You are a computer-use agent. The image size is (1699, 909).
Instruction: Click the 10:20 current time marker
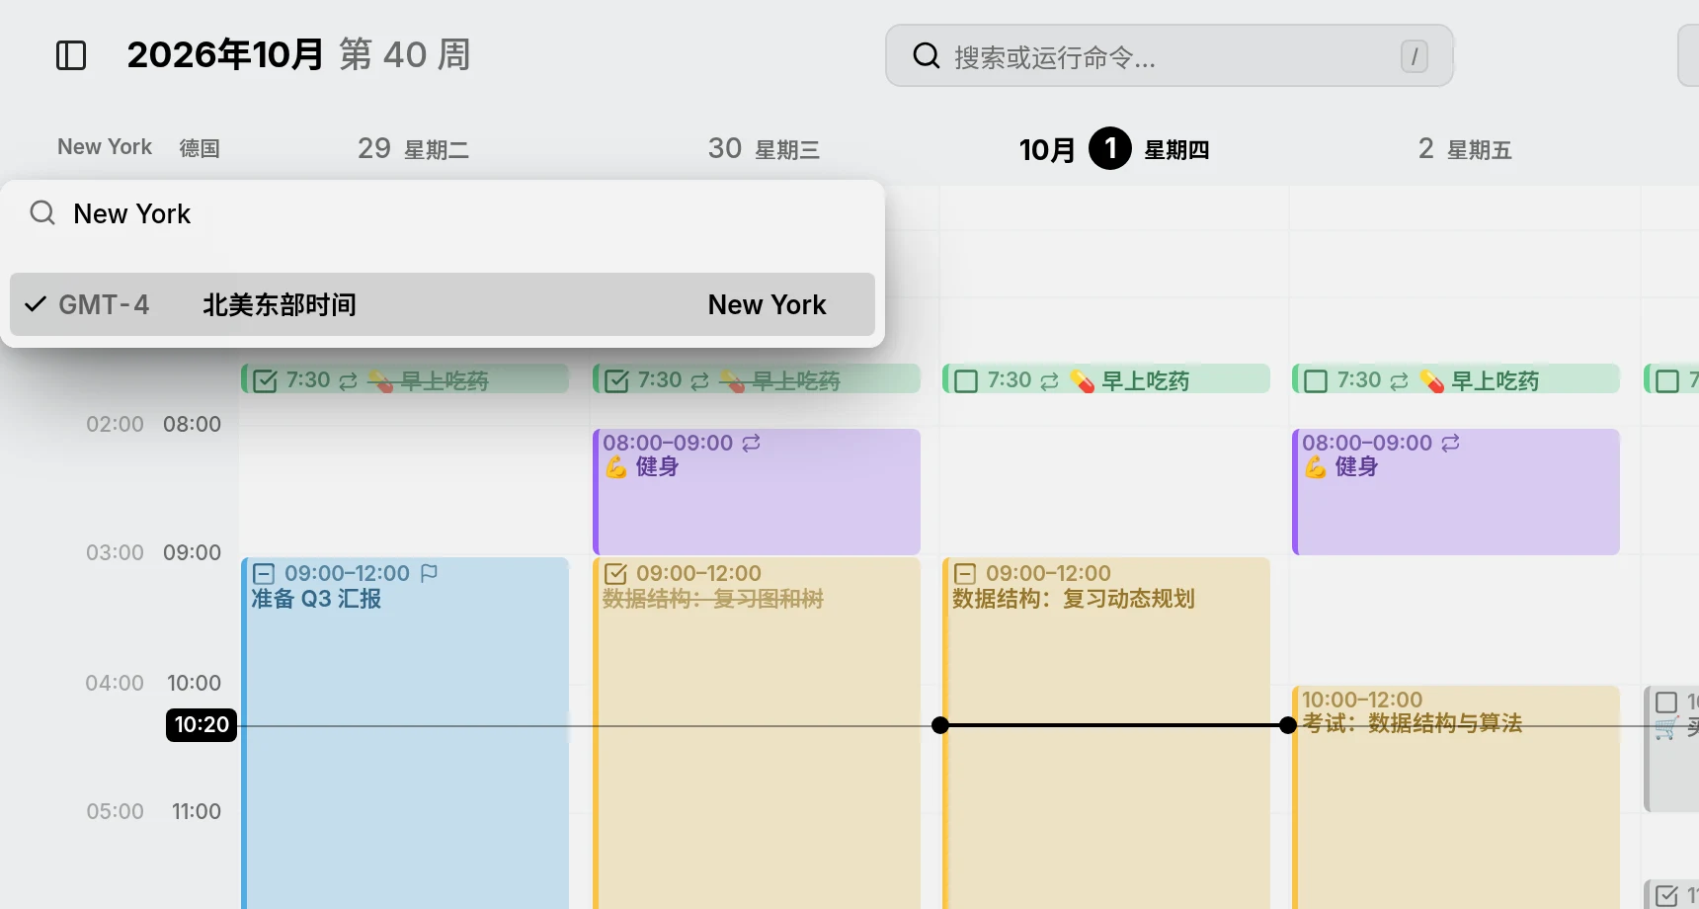point(202,724)
